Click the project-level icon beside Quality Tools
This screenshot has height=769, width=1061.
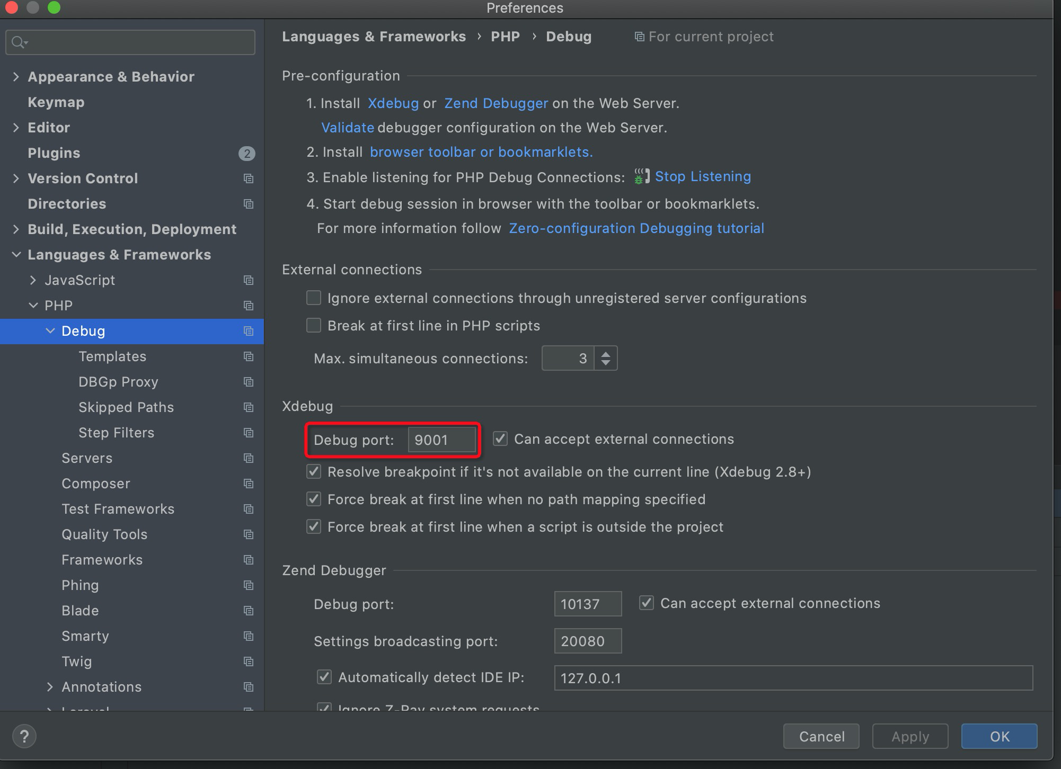click(x=248, y=534)
